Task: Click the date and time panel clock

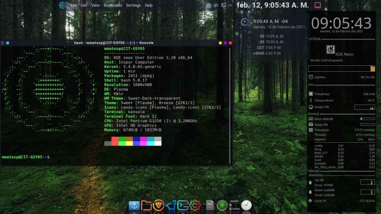Action: pyautogui.click(x=273, y=5)
